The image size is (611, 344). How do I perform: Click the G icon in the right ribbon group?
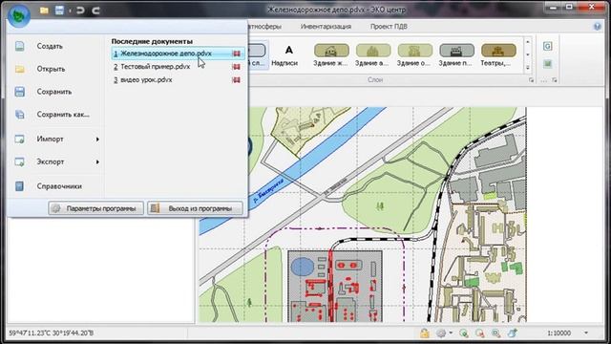[x=547, y=47]
